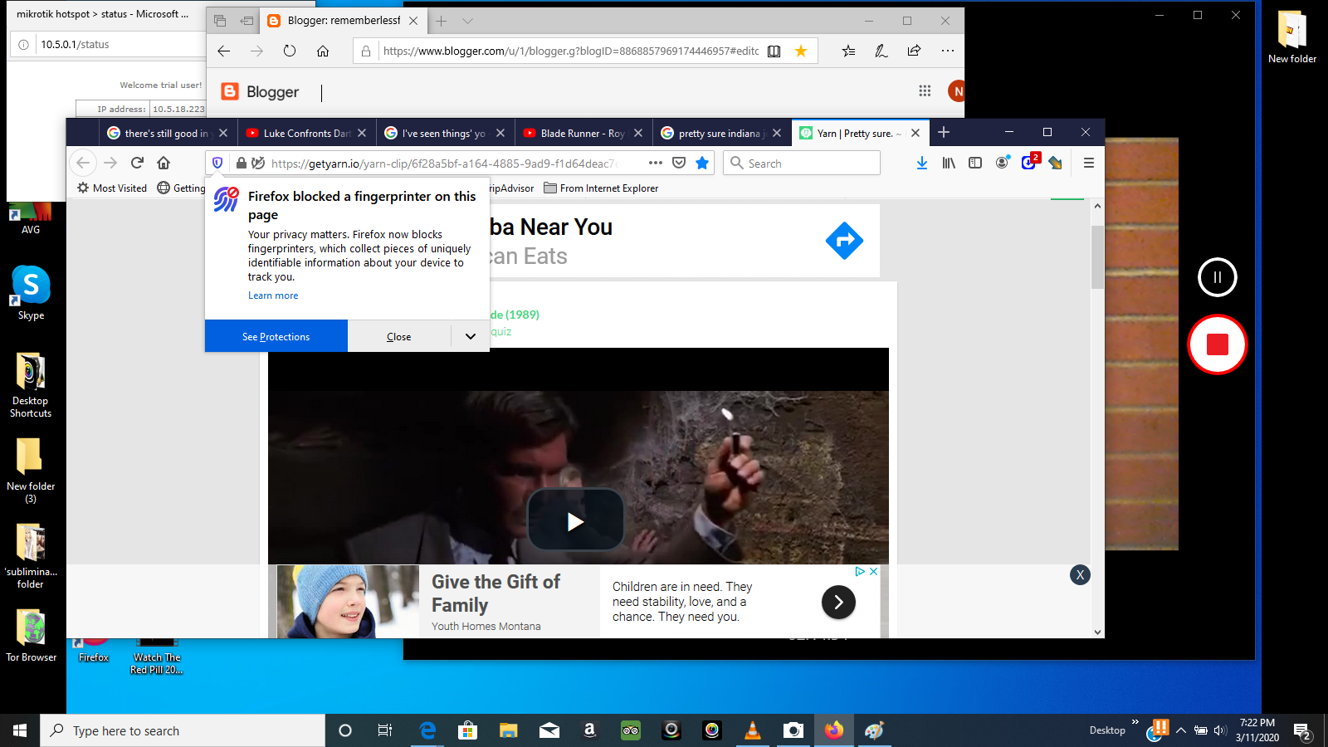Toggle the Firefox bookmark star

tap(702, 163)
